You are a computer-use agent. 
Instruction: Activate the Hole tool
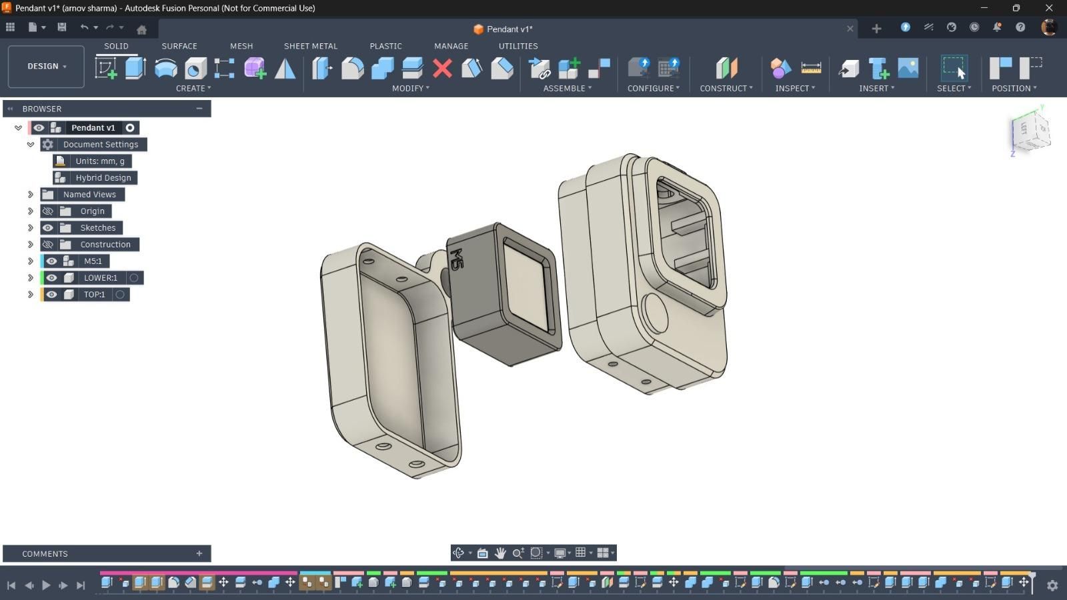[195, 68]
